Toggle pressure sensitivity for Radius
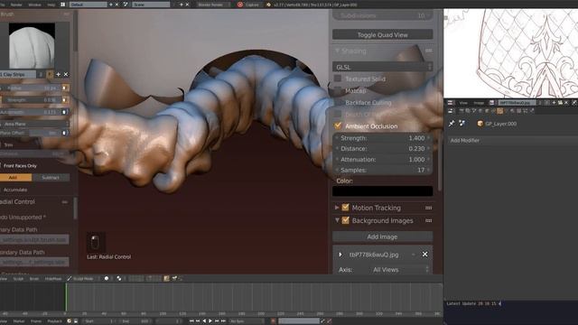Screen dimensions: 578x325 point(65,88)
